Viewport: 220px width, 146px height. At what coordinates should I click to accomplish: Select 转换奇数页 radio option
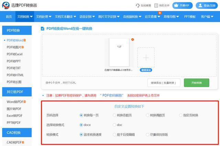click(114, 115)
